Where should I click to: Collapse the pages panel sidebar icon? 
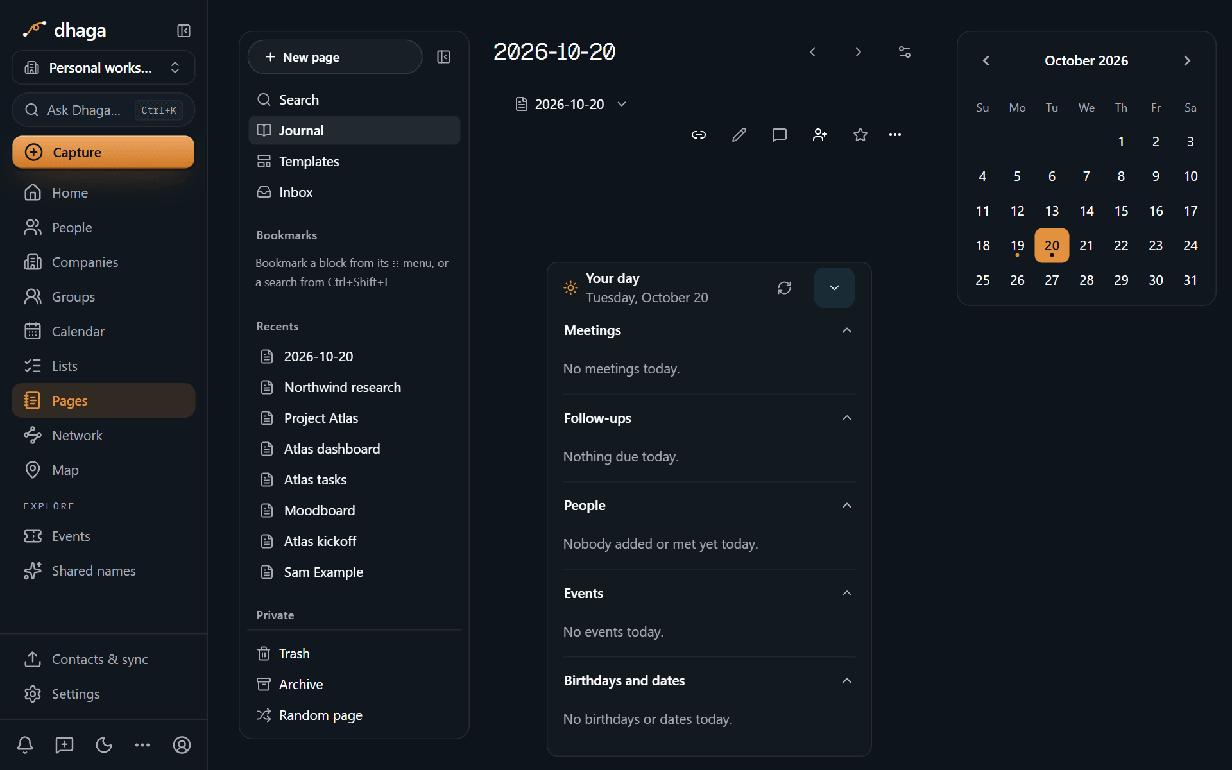[443, 57]
